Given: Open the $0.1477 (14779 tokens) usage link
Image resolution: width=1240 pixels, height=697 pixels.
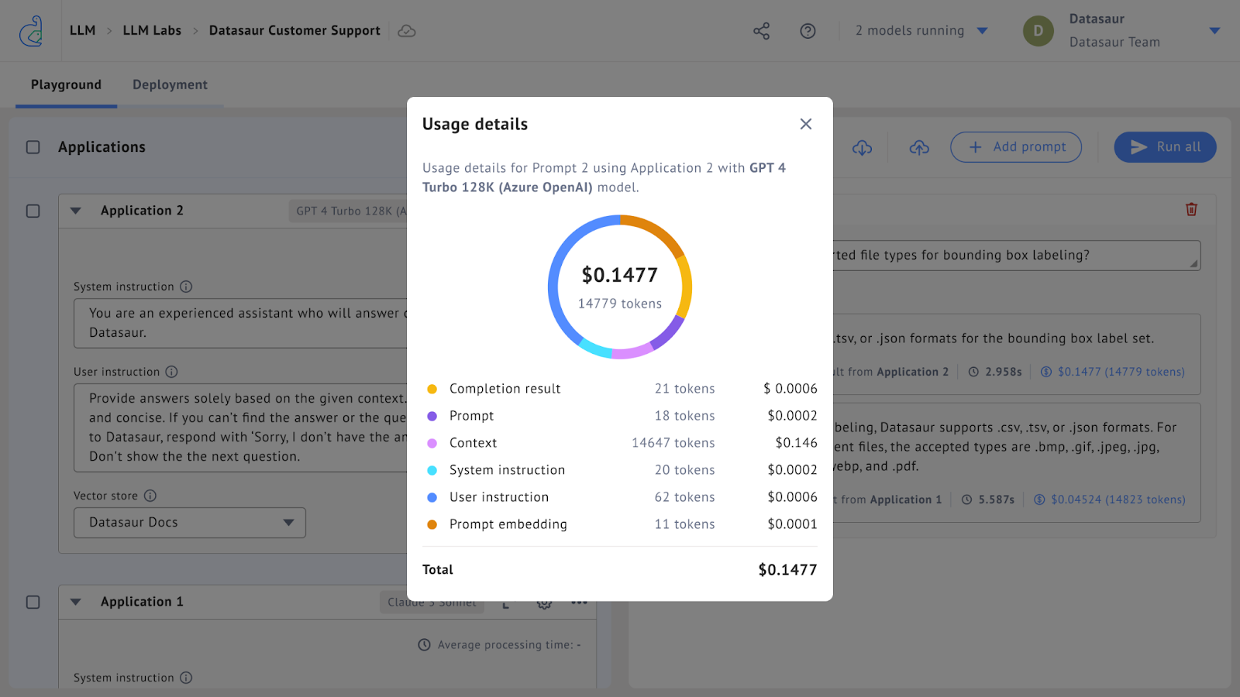Looking at the screenshot, I should coord(1121,372).
